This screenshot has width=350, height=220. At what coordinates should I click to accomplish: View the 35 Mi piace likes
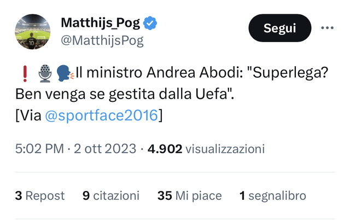(x=190, y=196)
